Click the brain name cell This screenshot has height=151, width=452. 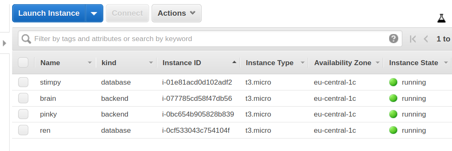coord(48,98)
